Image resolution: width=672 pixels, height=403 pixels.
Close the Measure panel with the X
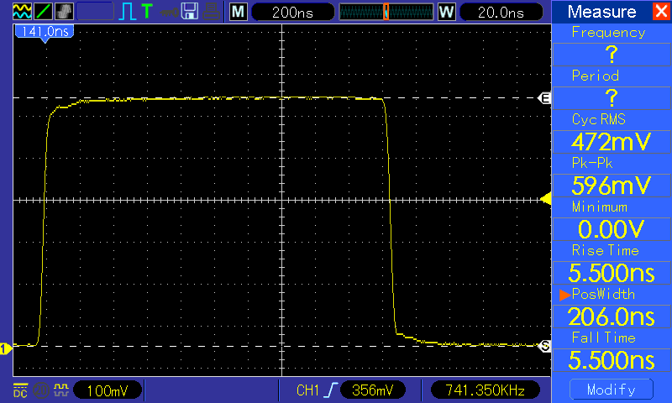pyautogui.click(x=662, y=11)
